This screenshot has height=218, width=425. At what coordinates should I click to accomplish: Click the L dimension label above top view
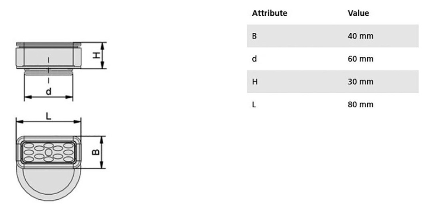48,116
